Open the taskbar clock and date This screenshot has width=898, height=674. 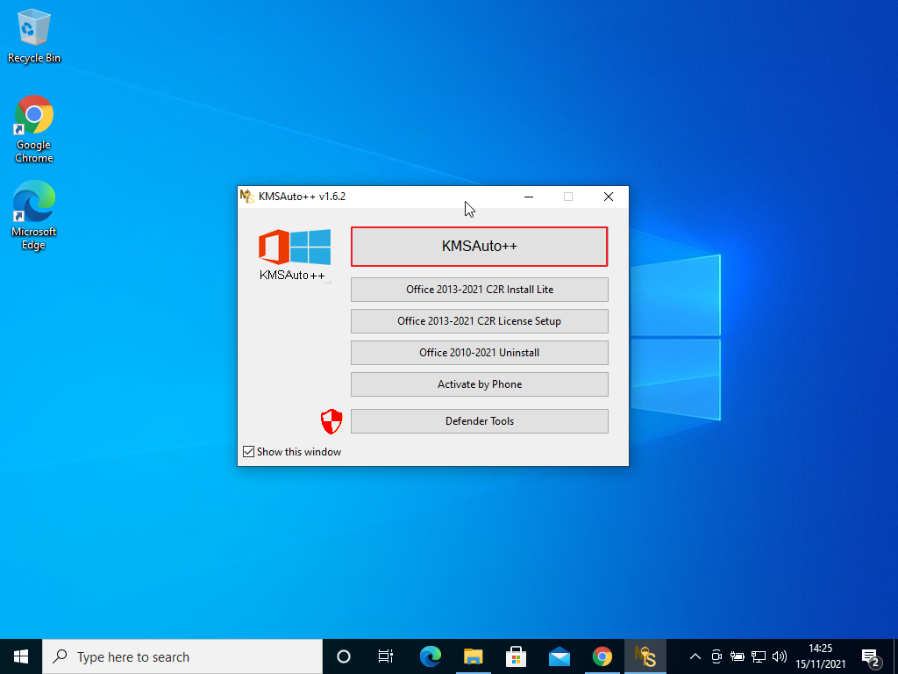tap(820, 656)
